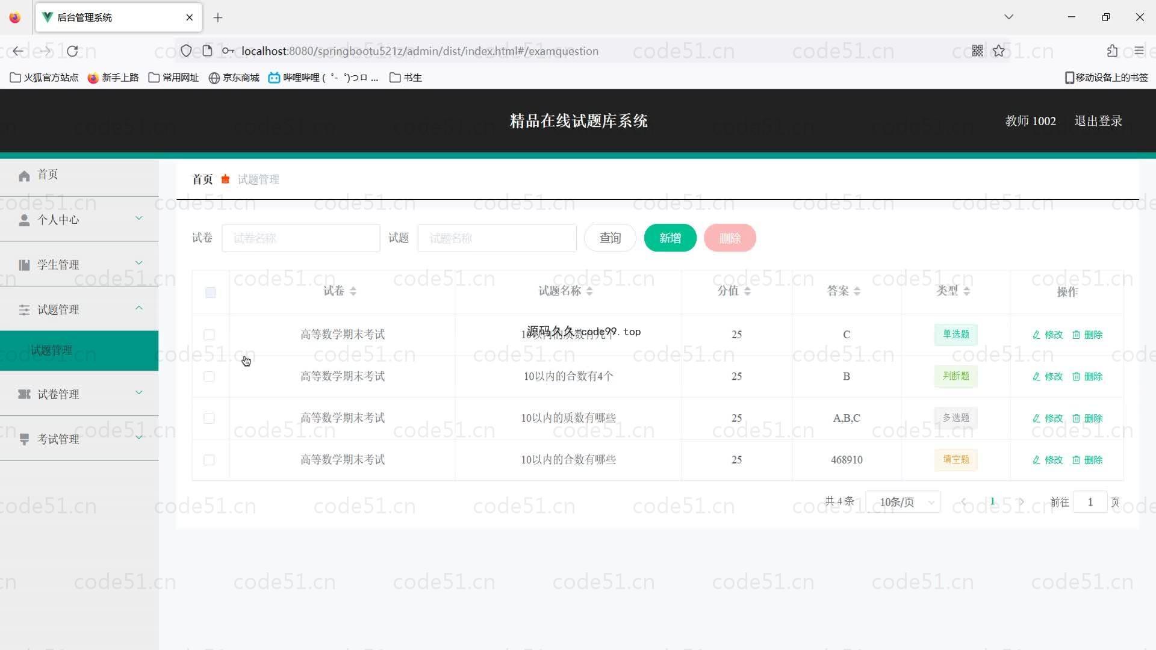Click the 考试管理 sidebar icon
This screenshot has width=1156, height=650.
pos(24,439)
